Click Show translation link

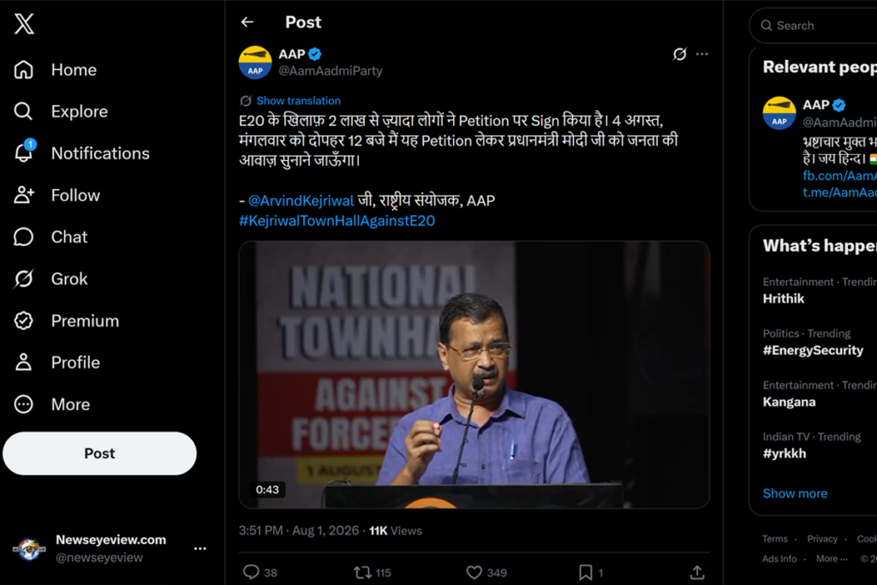click(298, 101)
